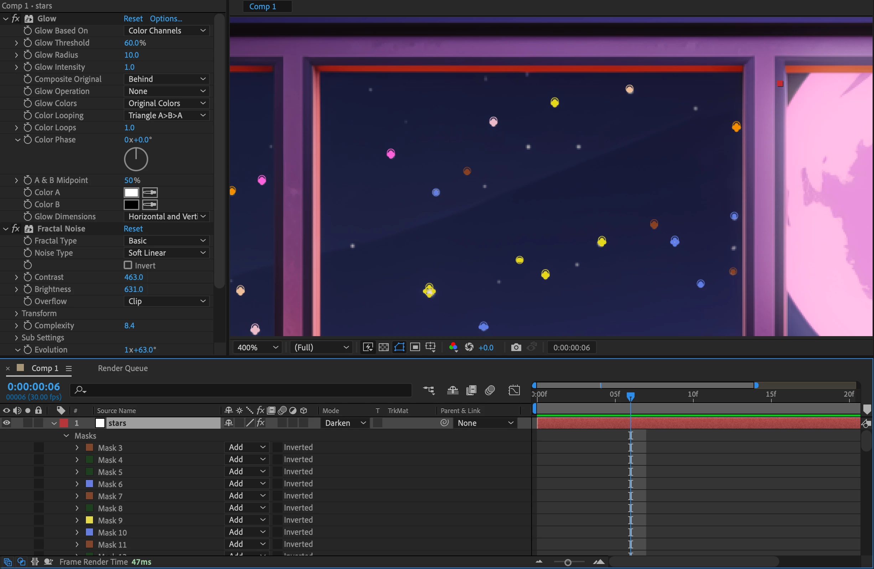Toggle mask and shape path visibility
Viewport: 874px width, 569px height.
coord(399,347)
